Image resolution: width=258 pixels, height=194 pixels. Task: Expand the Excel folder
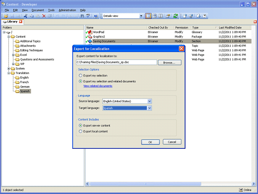pos(13,55)
